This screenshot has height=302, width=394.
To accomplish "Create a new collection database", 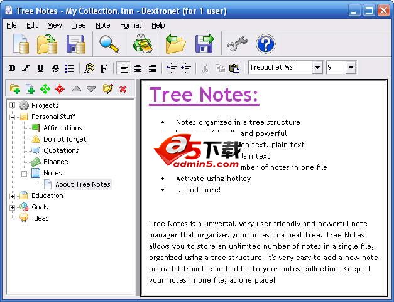I will tap(21, 44).
